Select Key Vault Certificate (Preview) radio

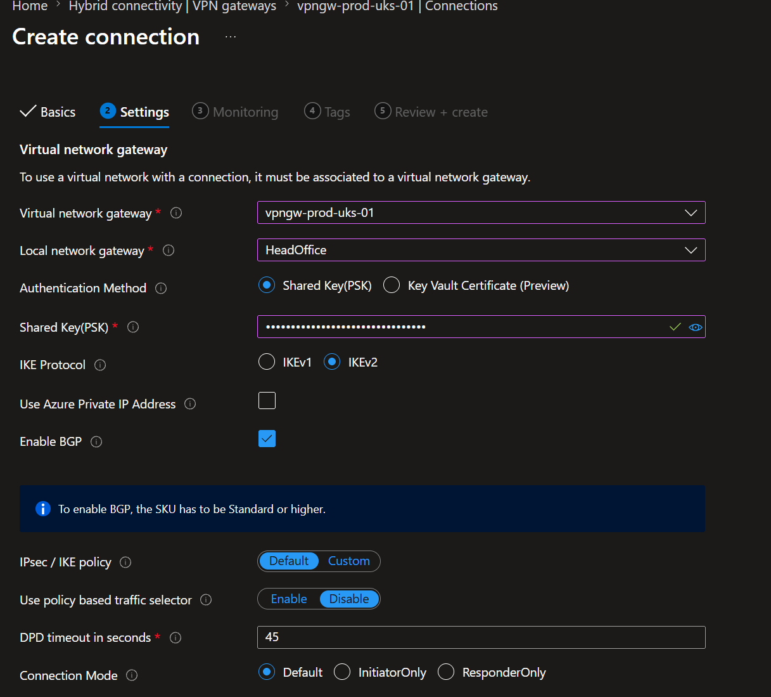coord(392,285)
